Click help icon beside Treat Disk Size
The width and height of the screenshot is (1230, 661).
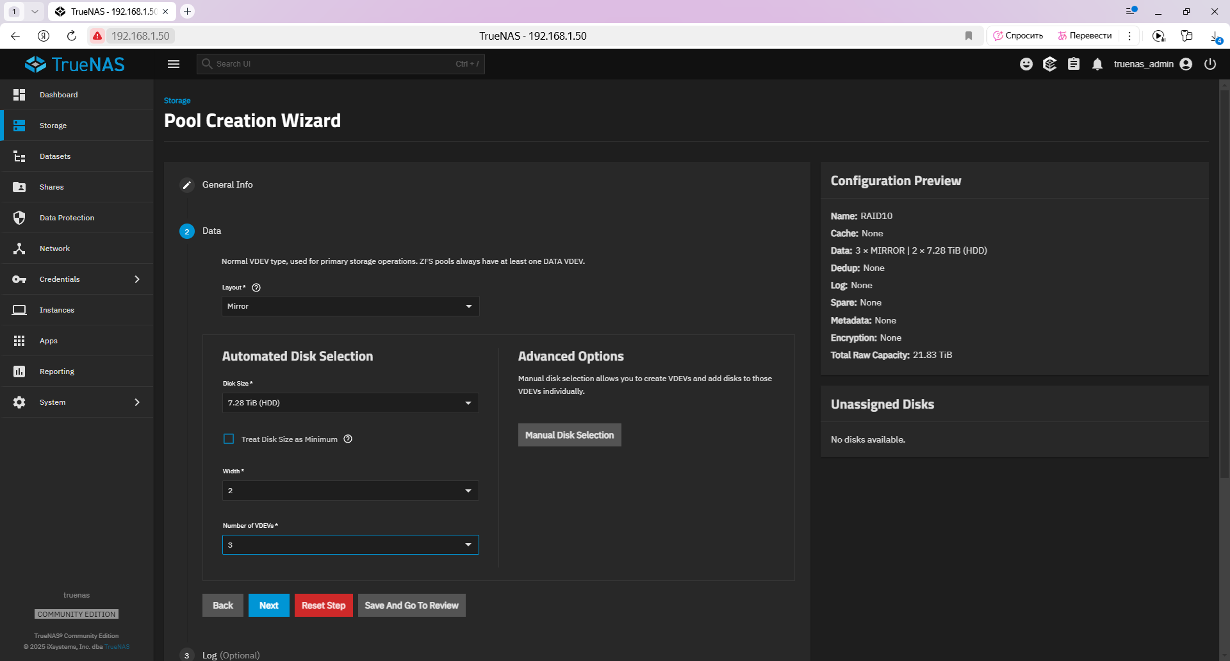(x=348, y=439)
